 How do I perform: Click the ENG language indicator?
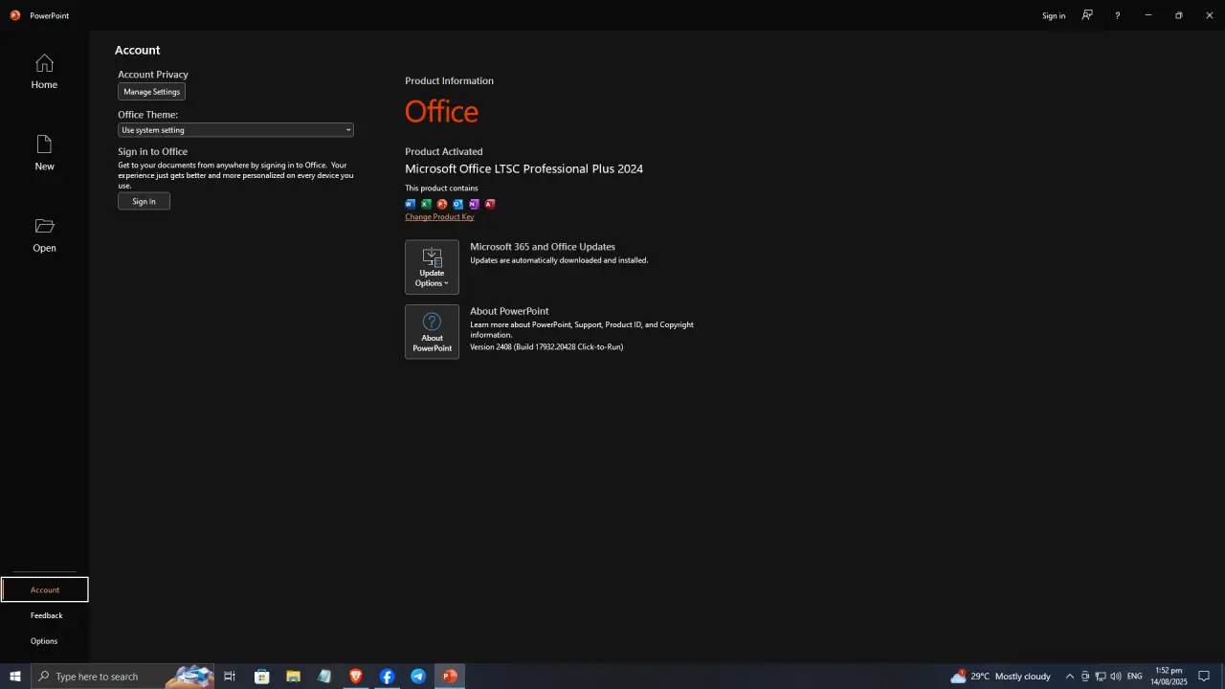[1135, 677]
